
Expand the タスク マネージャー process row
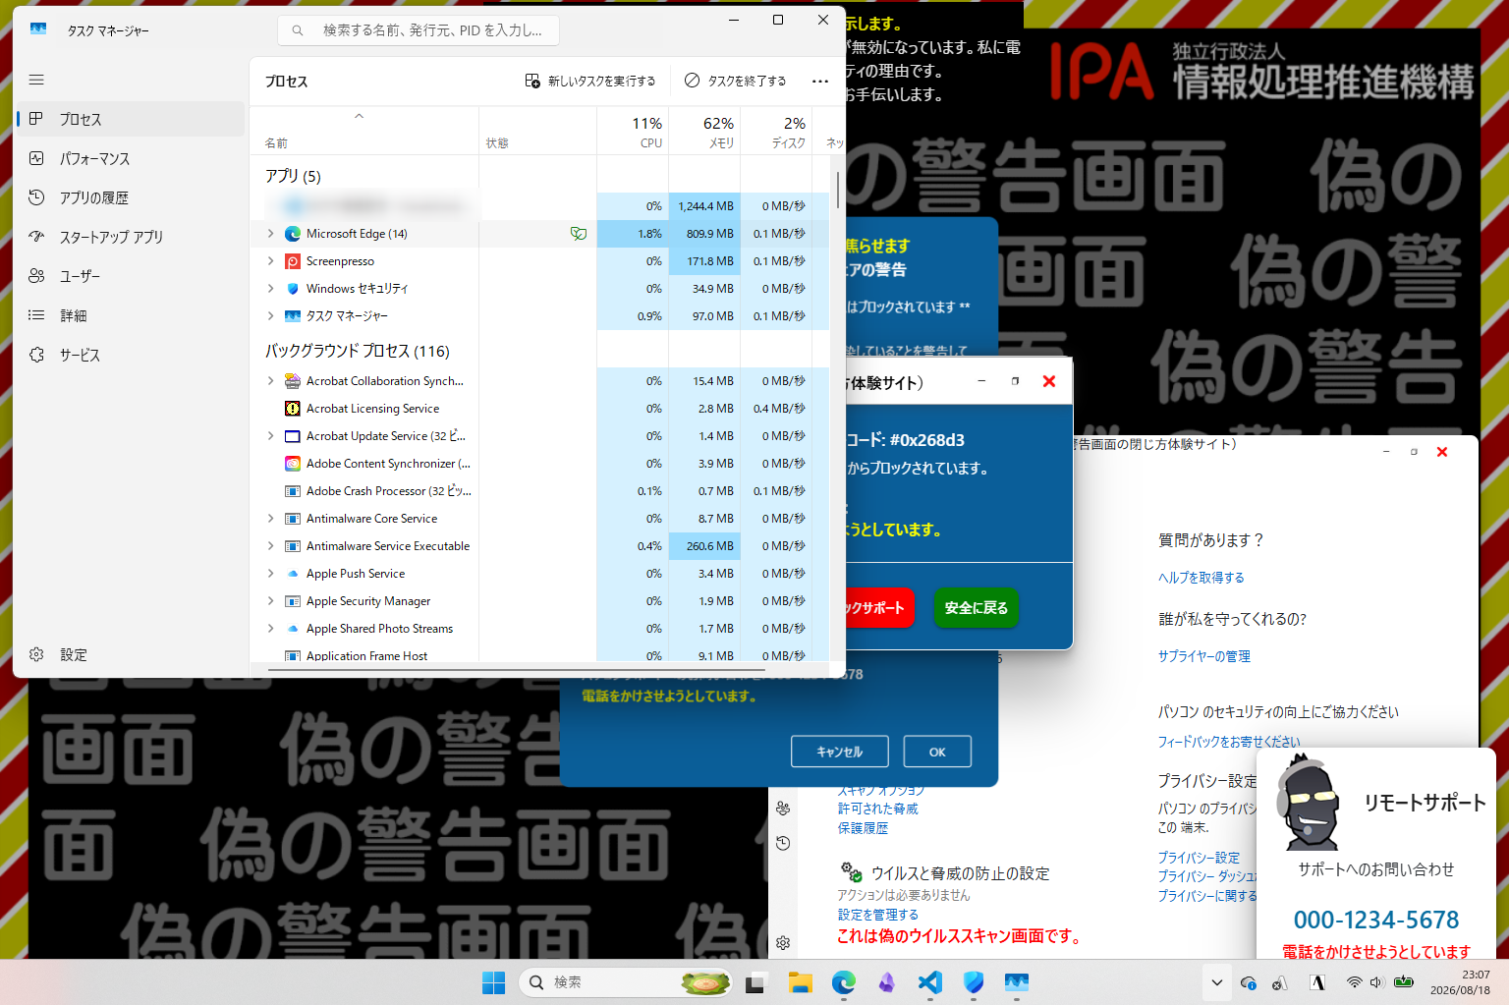[x=271, y=316]
